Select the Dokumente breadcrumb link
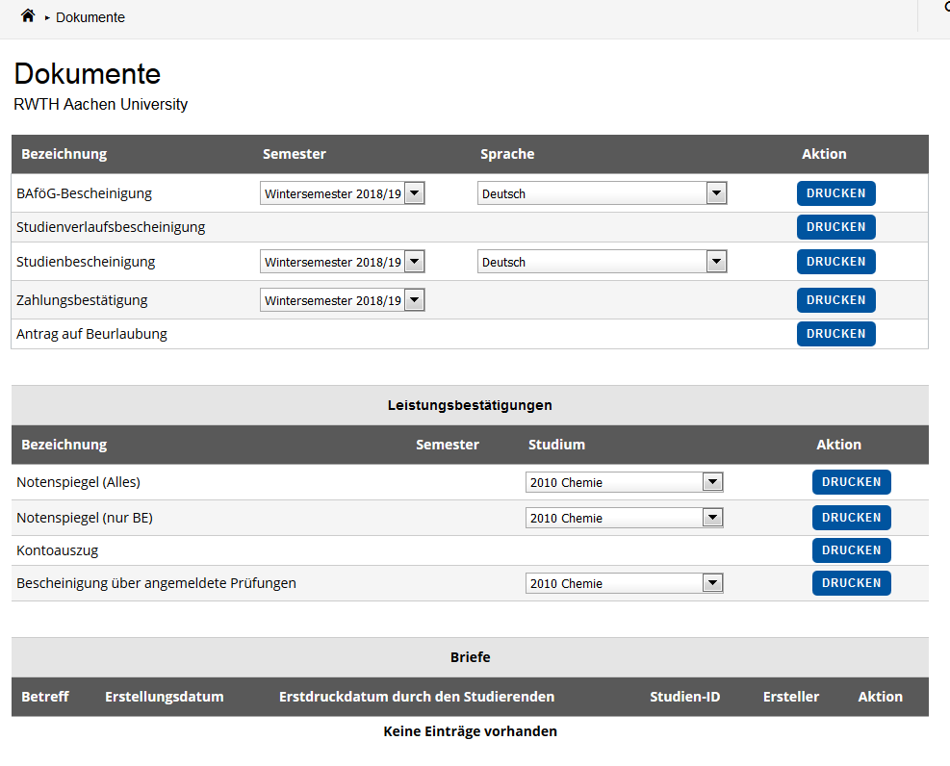 (x=90, y=16)
